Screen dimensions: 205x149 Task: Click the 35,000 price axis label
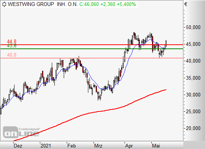pos(193,78)
